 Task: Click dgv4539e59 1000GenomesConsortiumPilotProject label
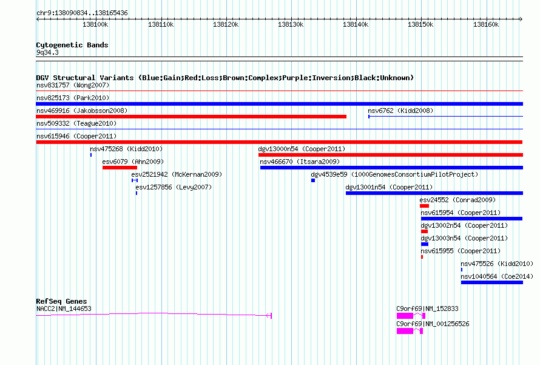pyautogui.click(x=394, y=174)
